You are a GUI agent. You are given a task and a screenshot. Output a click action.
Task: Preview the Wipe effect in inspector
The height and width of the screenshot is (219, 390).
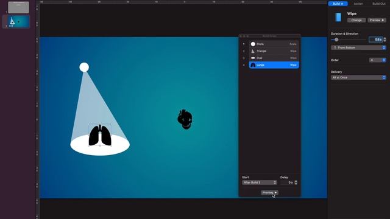pyautogui.click(x=377, y=20)
